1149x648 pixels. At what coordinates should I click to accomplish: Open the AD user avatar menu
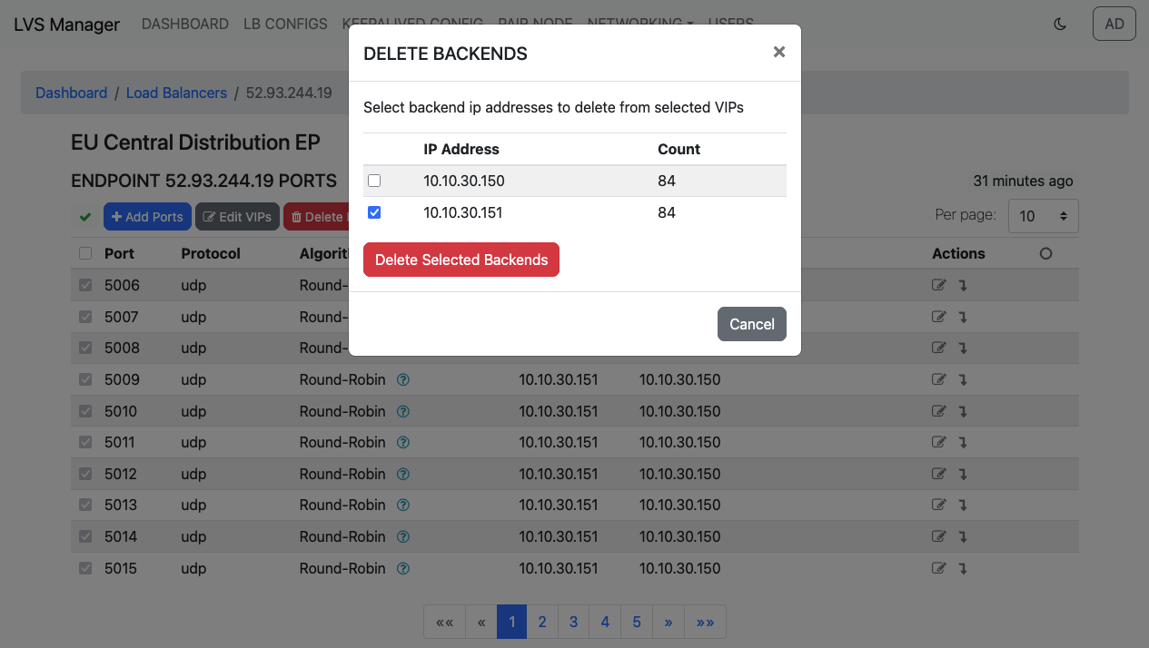1114,25
